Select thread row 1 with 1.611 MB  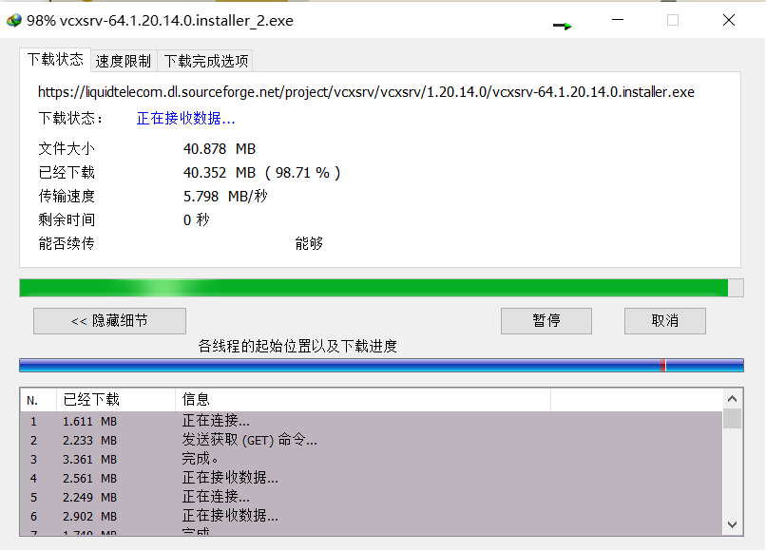(372, 421)
